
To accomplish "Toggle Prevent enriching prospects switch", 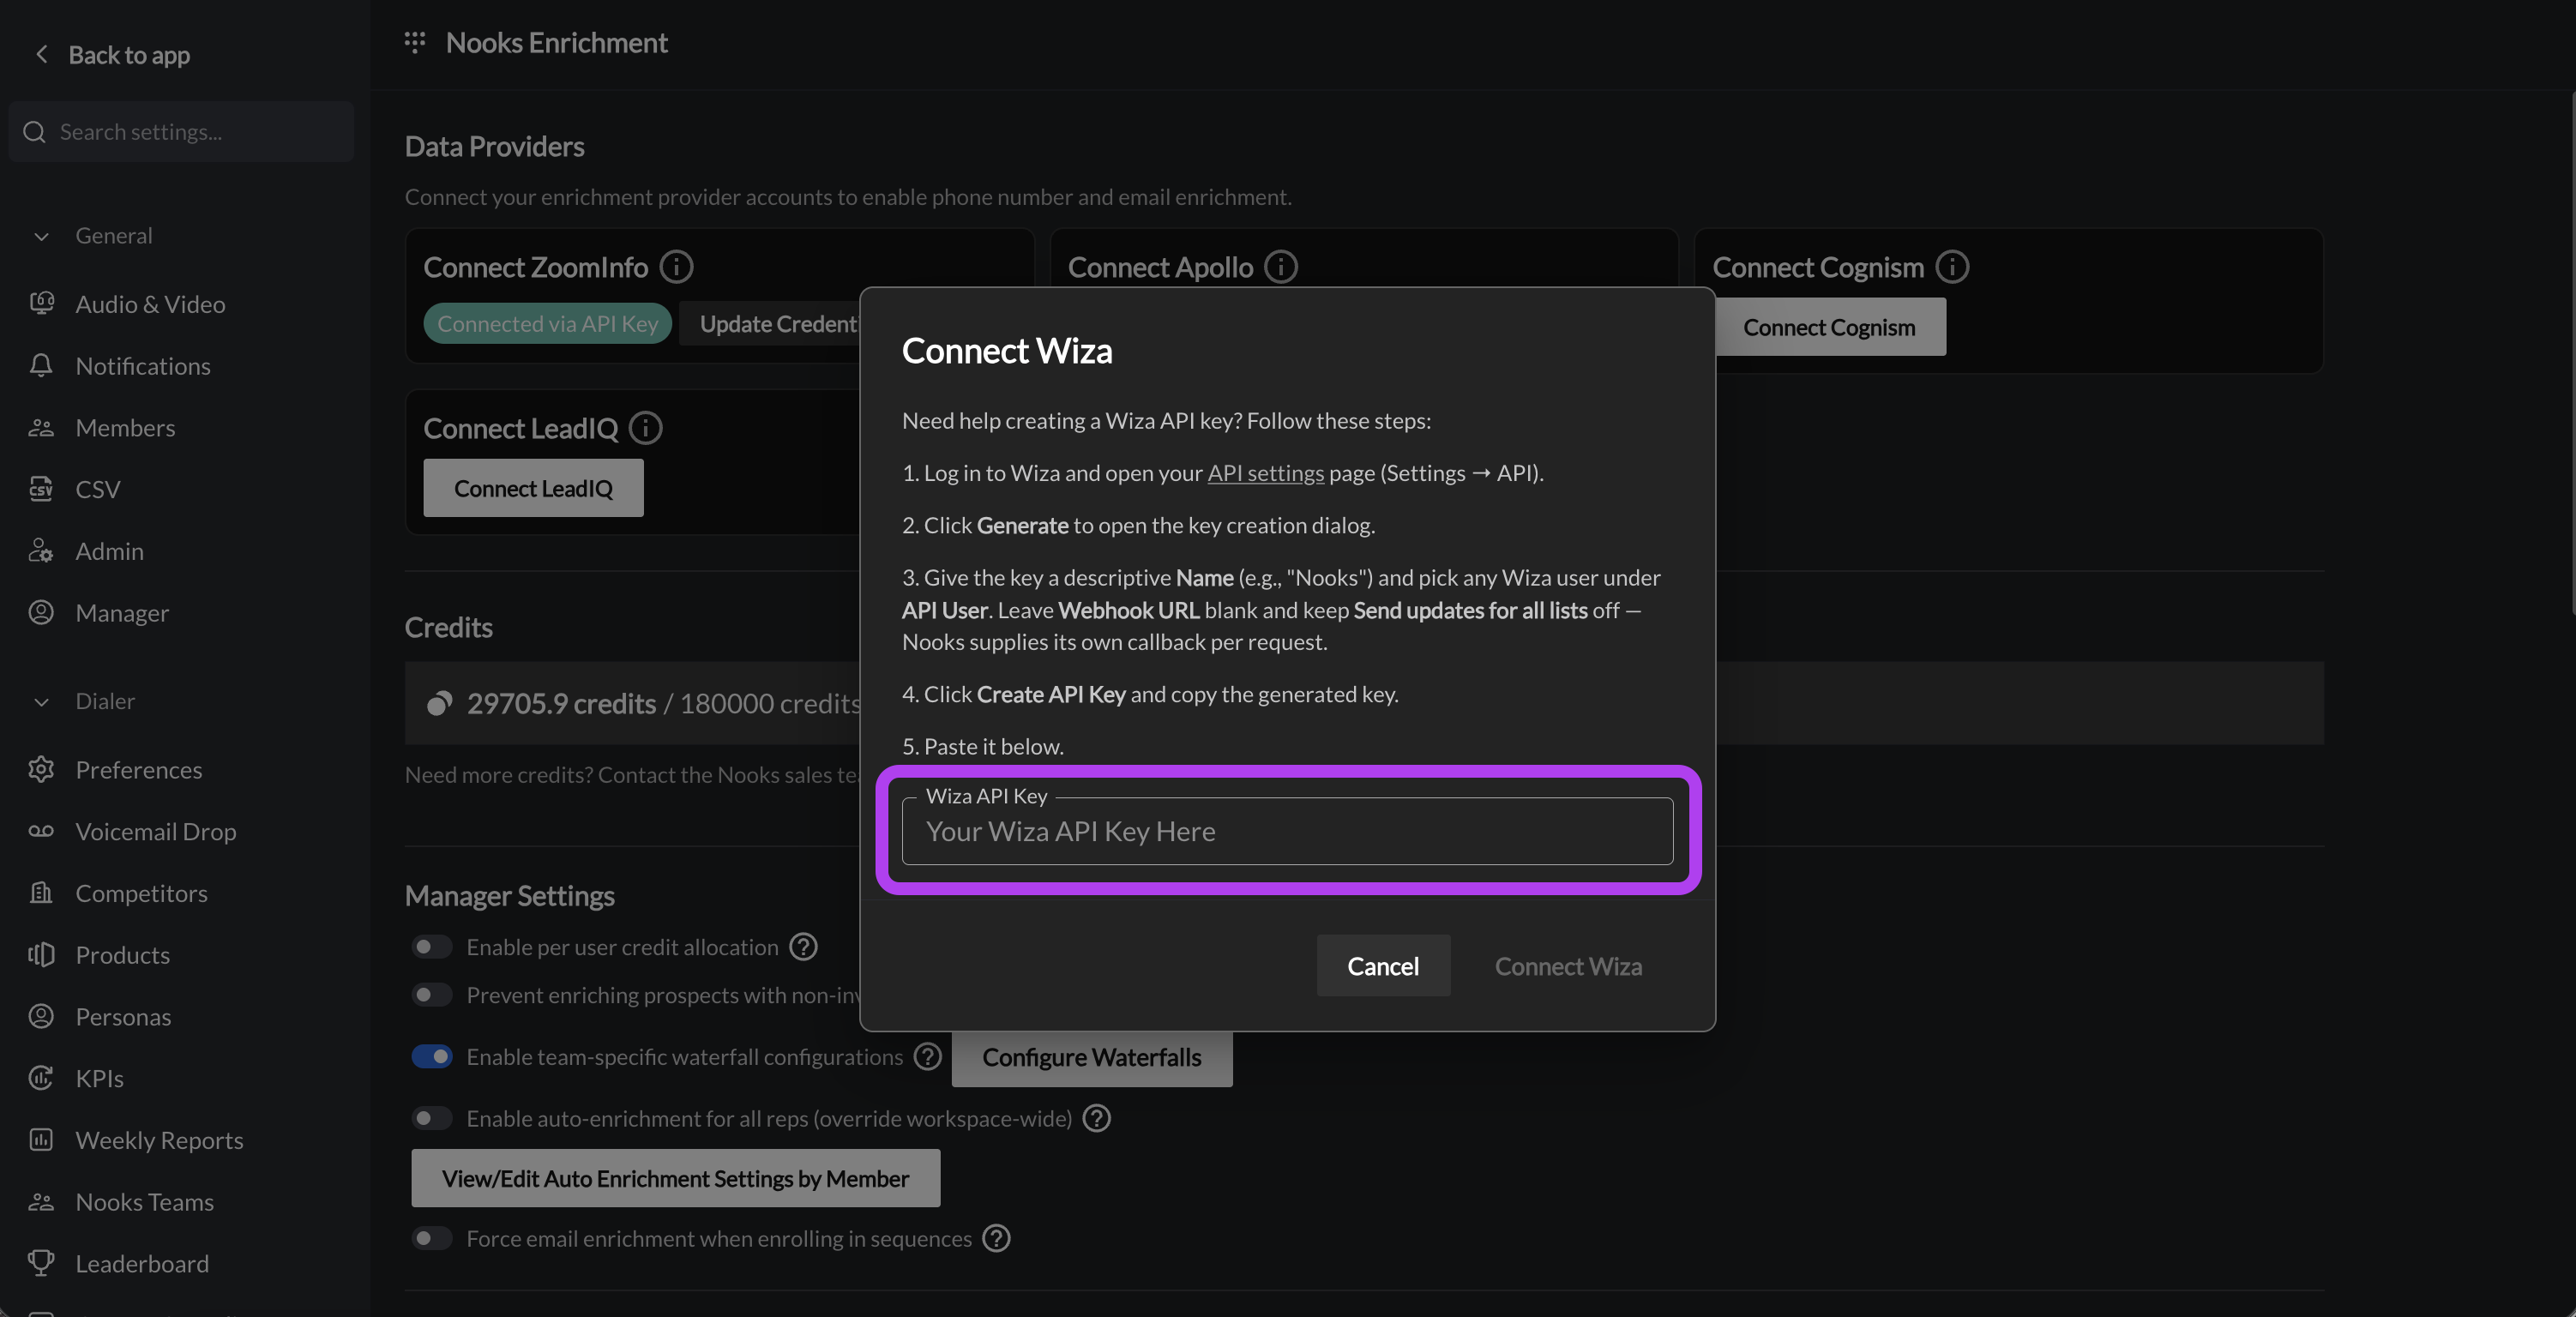I will tap(432, 994).
